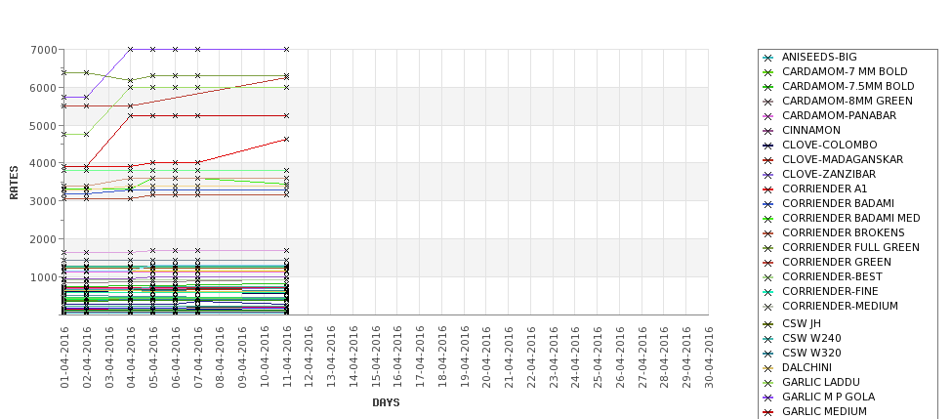Click the ANISEEDS-BIG legend line marker
Screen dimensions: 952x419
tap(768, 58)
